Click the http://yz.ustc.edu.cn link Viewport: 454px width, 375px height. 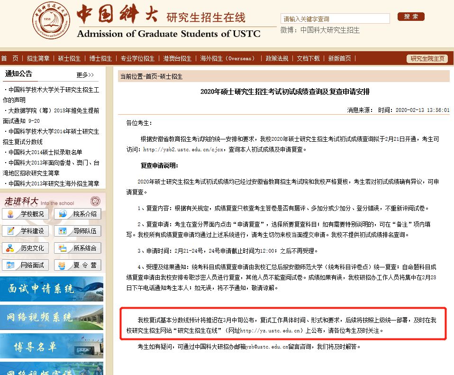tap(270, 330)
